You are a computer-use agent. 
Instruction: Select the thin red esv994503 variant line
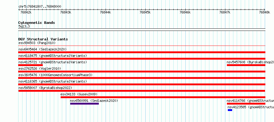(x=142, y=46)
